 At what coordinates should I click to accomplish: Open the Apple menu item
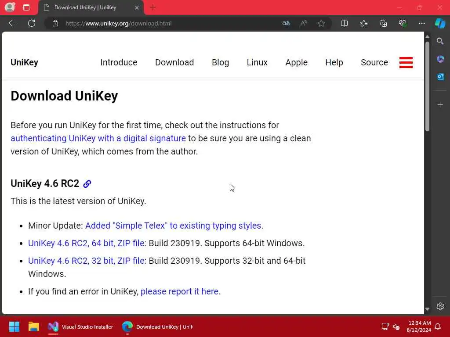[x=297, y=62]
